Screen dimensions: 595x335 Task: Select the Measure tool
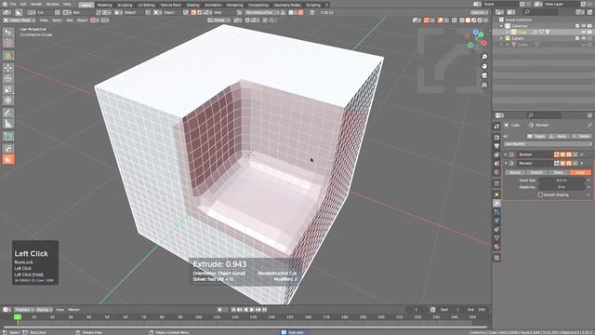click(8, 124)
